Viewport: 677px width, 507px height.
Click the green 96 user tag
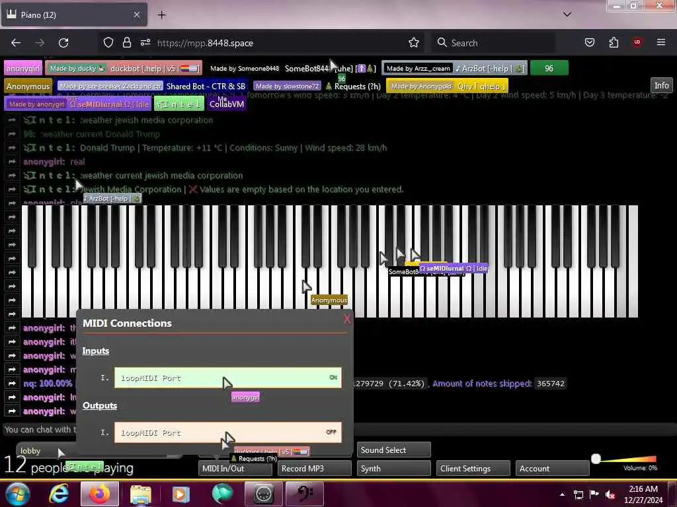click(549, 68)
